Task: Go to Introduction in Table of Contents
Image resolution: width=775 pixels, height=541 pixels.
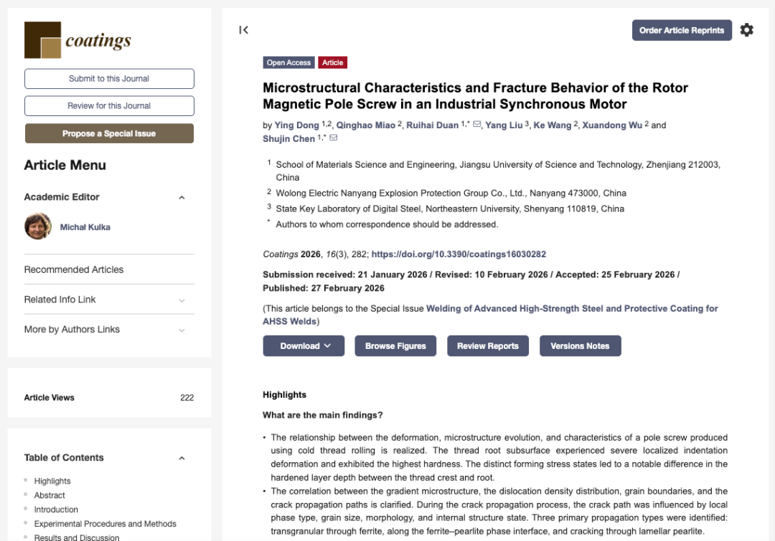Action: coord(56,509)
